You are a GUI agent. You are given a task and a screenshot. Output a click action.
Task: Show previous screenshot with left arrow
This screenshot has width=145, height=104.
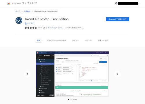27,74
